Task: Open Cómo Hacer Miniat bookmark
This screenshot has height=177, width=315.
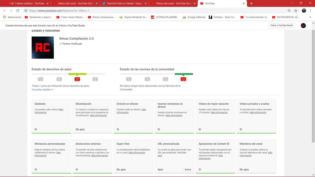Action: point(70,17)
